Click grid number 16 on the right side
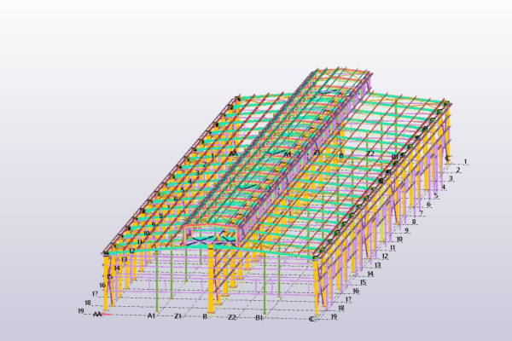512x341 pixels. coord(356,291)
